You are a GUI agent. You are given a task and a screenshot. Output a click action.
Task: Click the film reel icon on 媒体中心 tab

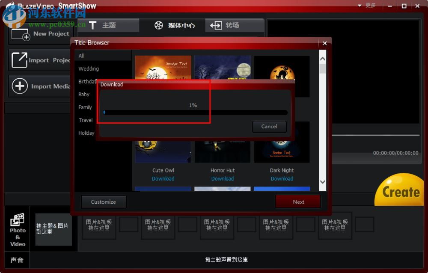[159, 25]
